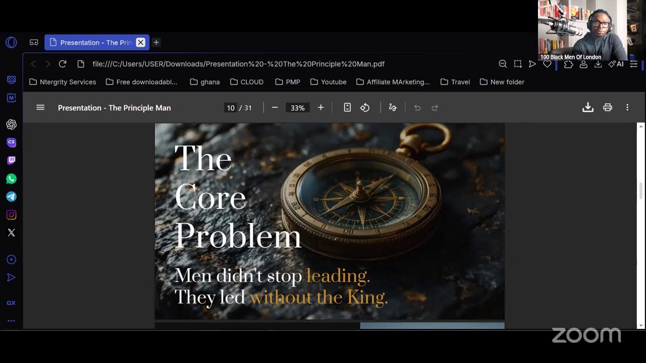Open Instagram in the sidebar
This screenshot has height=363, width=646.
pyautogui.click(x=11, y=215)
